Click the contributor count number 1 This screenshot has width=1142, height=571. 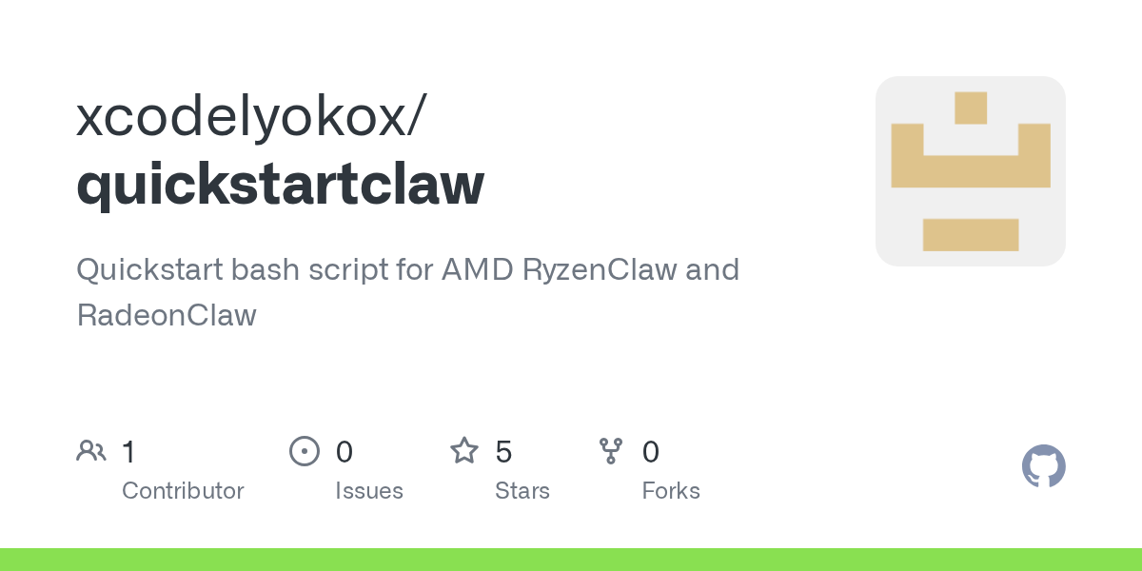(x=129, y=452)
